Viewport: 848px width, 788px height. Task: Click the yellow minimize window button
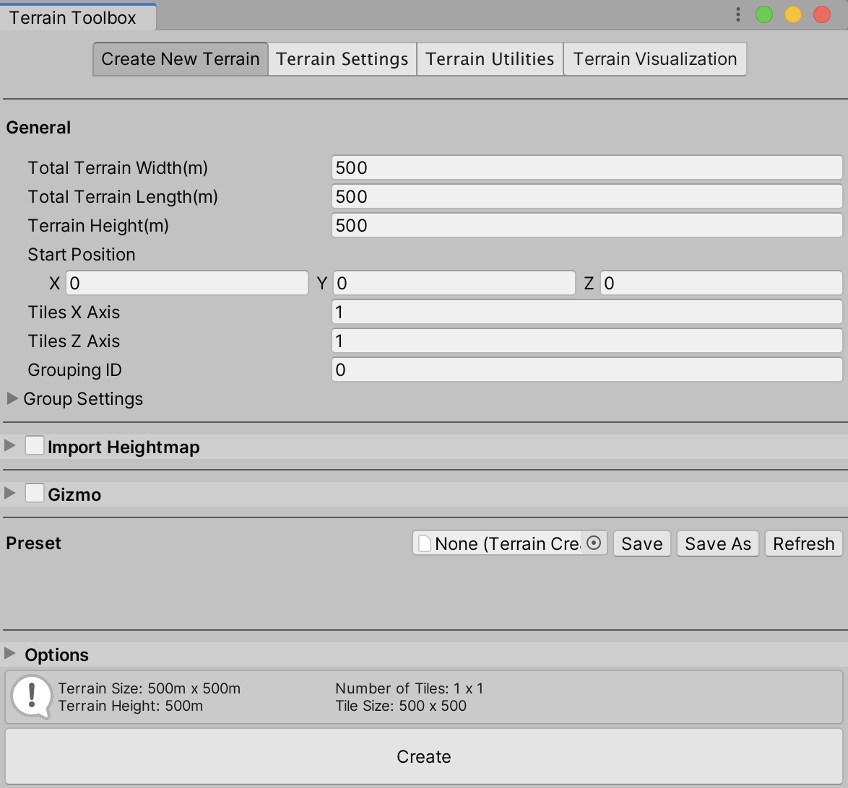tap(793, 14)
